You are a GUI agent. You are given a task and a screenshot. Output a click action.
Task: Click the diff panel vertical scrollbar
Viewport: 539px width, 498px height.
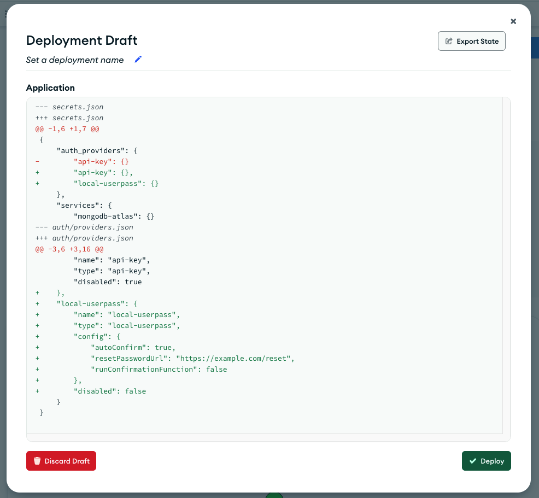[506, 265]
